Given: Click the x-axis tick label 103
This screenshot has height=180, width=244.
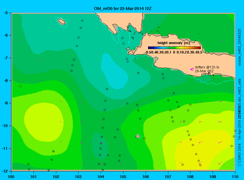Looking at the screenshot, I should tap(78, 177).
